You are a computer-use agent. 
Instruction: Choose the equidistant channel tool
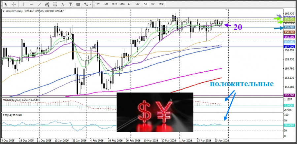[47, 4]
